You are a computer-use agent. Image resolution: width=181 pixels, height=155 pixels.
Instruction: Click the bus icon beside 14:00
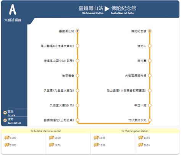(x=52, y=137)
